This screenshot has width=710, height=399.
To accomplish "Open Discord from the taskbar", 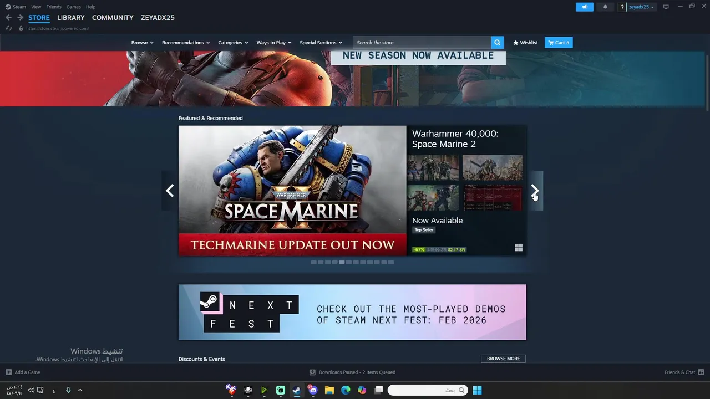I will coord(313,390).
